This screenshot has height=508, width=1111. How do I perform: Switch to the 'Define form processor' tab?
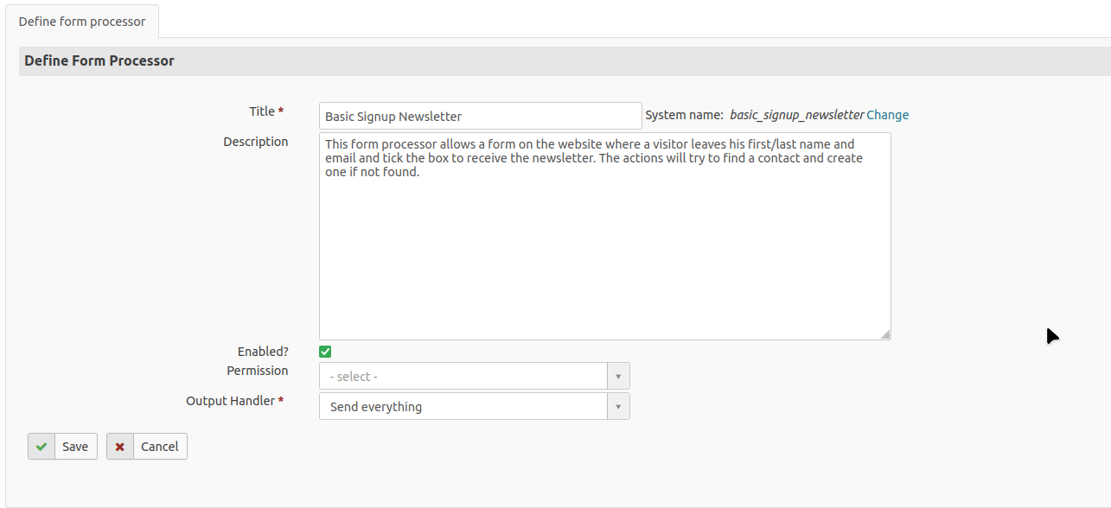[82, 22]
